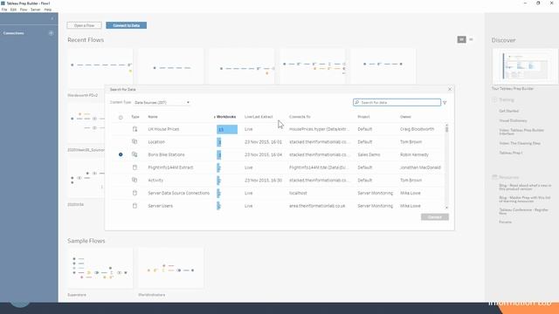
Task: Click owner Craig Bloodworth cell
Action: pos(418,129)
